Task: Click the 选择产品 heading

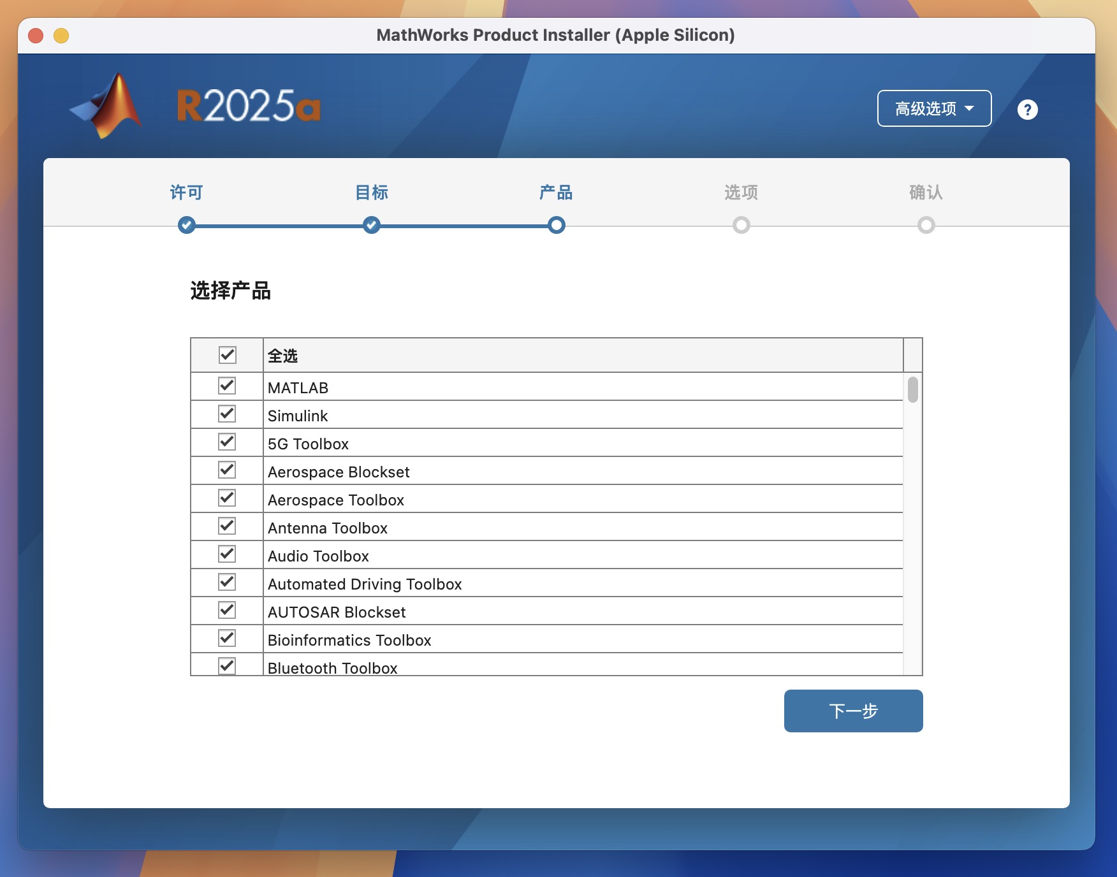Action: pyautogui.click(x=230, y=291)
